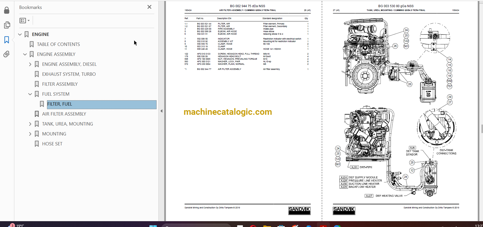Expand the MOUNTING bookmark
Image resolution: width=483 pixels, height=227 pixels.
click(30, 134)
